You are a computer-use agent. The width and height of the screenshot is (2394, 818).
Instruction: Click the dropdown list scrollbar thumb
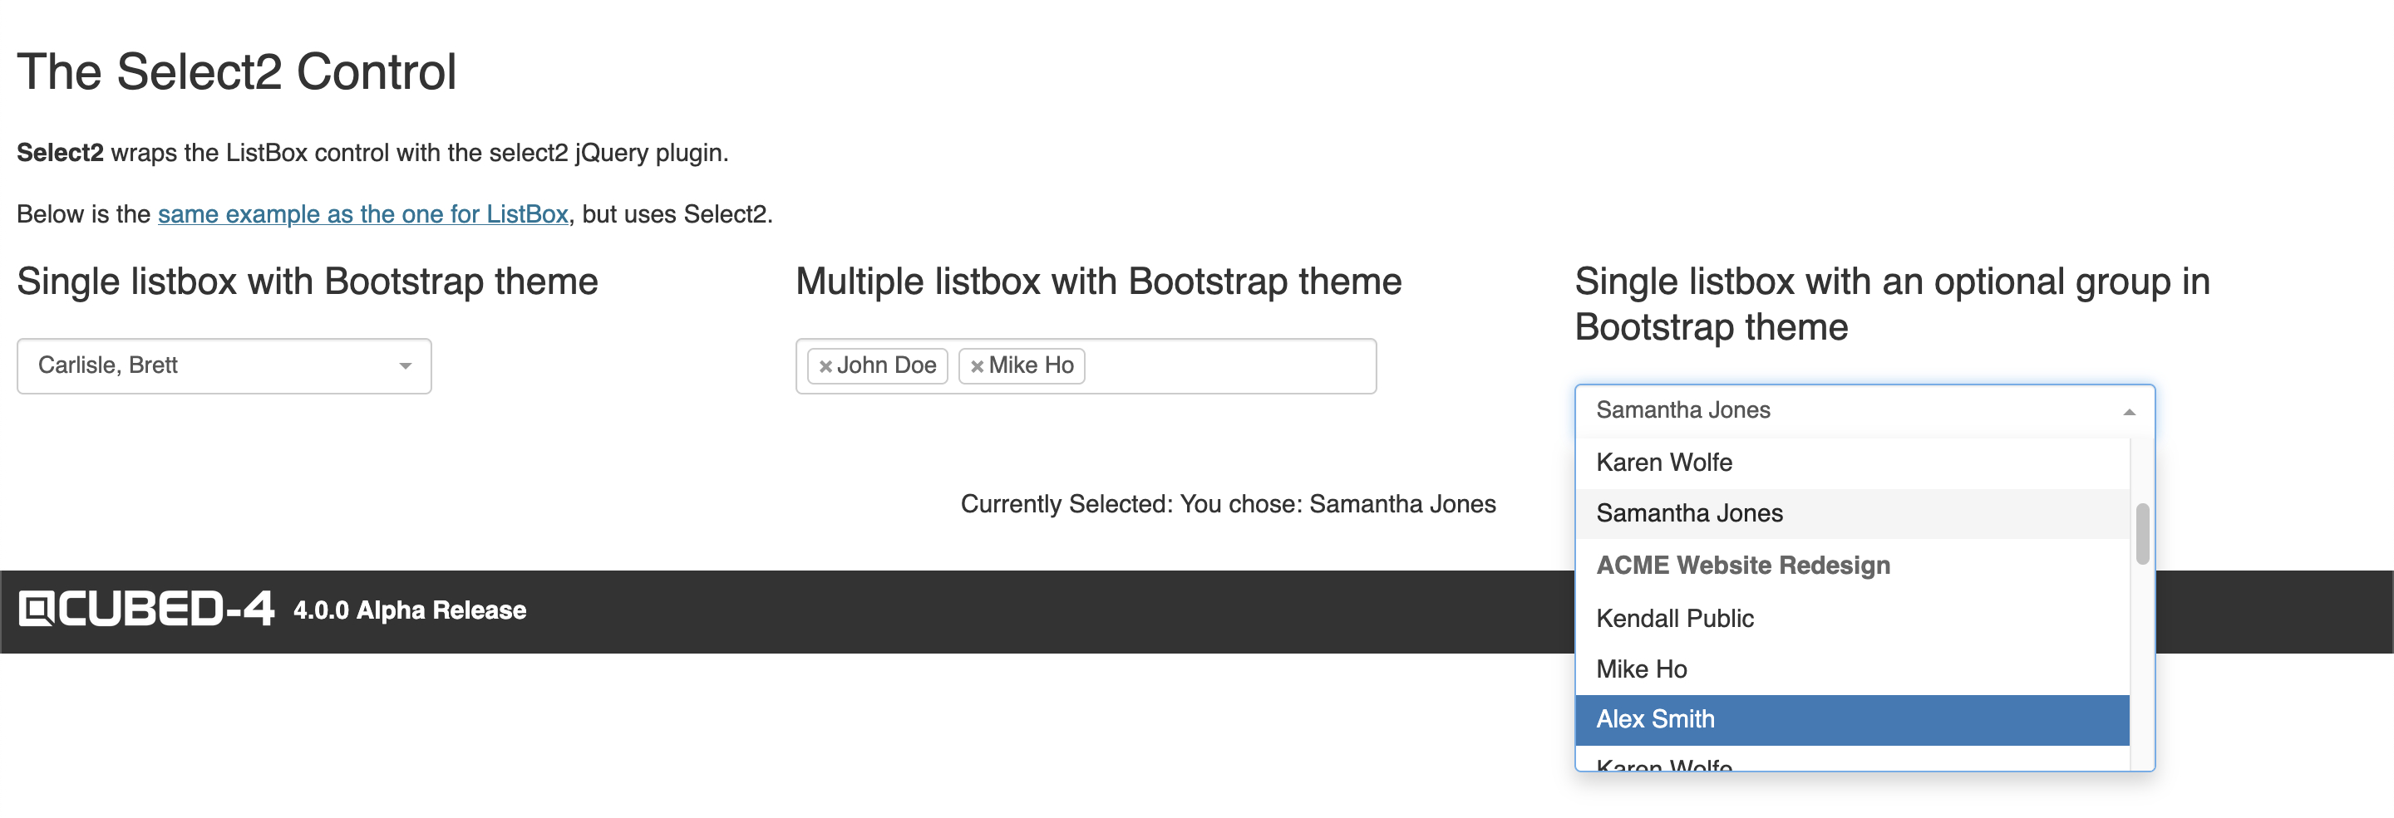coord(2142,534)
